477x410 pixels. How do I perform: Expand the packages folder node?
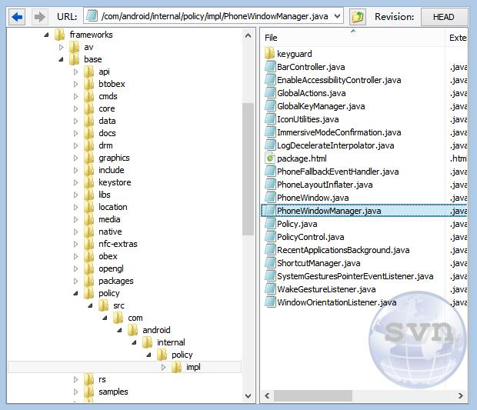(x=75, y=281)
